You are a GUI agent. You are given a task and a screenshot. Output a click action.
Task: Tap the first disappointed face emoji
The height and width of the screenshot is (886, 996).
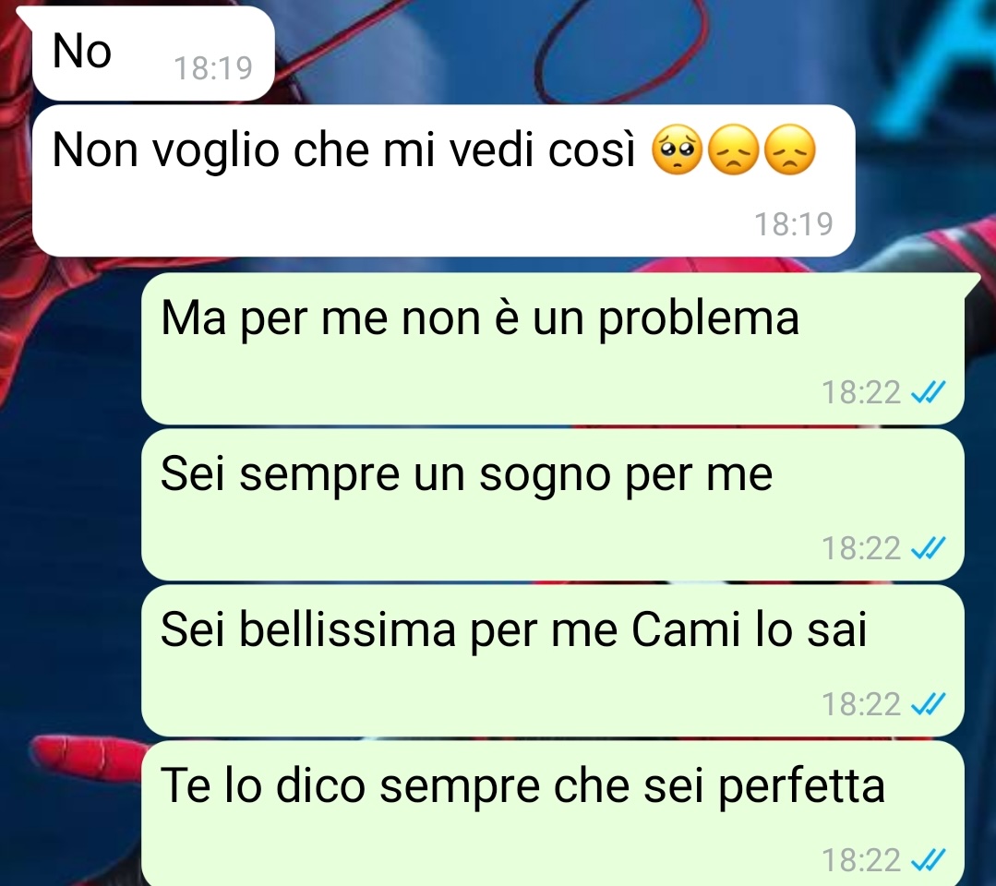tap(733, 150)
